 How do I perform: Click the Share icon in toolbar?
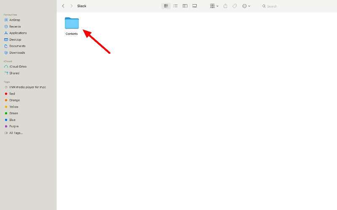[x=225, y=6]
